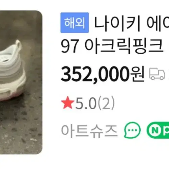Open the 나이키 product title link
This screenshot has width=169, height=169.
click(x=117, y=24)
